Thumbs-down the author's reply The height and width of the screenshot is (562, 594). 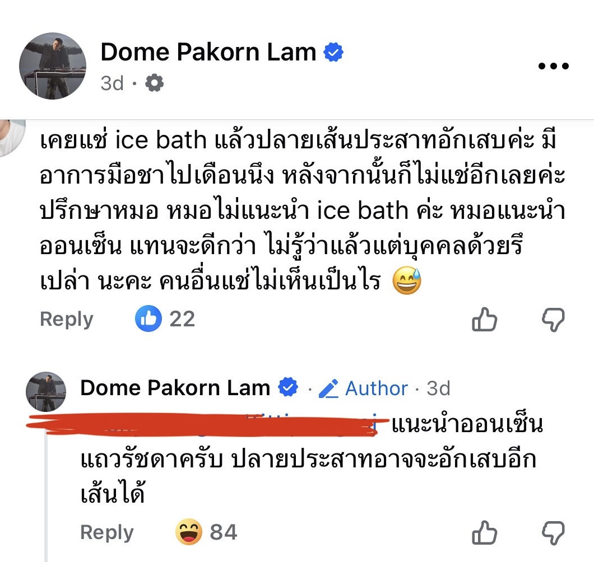554,533
